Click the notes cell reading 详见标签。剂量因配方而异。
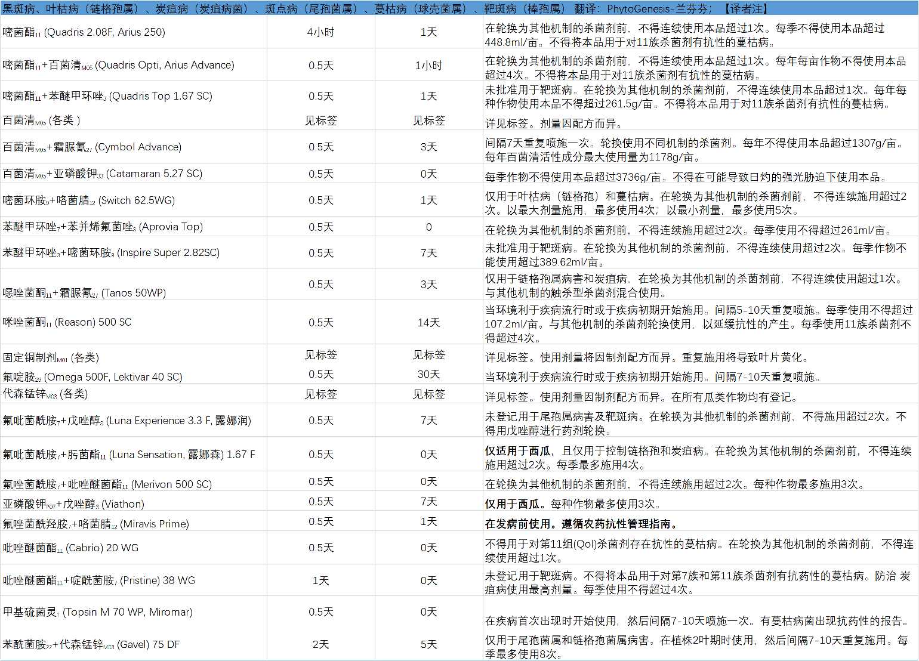 pyautogui.click(x=701, y=123)
